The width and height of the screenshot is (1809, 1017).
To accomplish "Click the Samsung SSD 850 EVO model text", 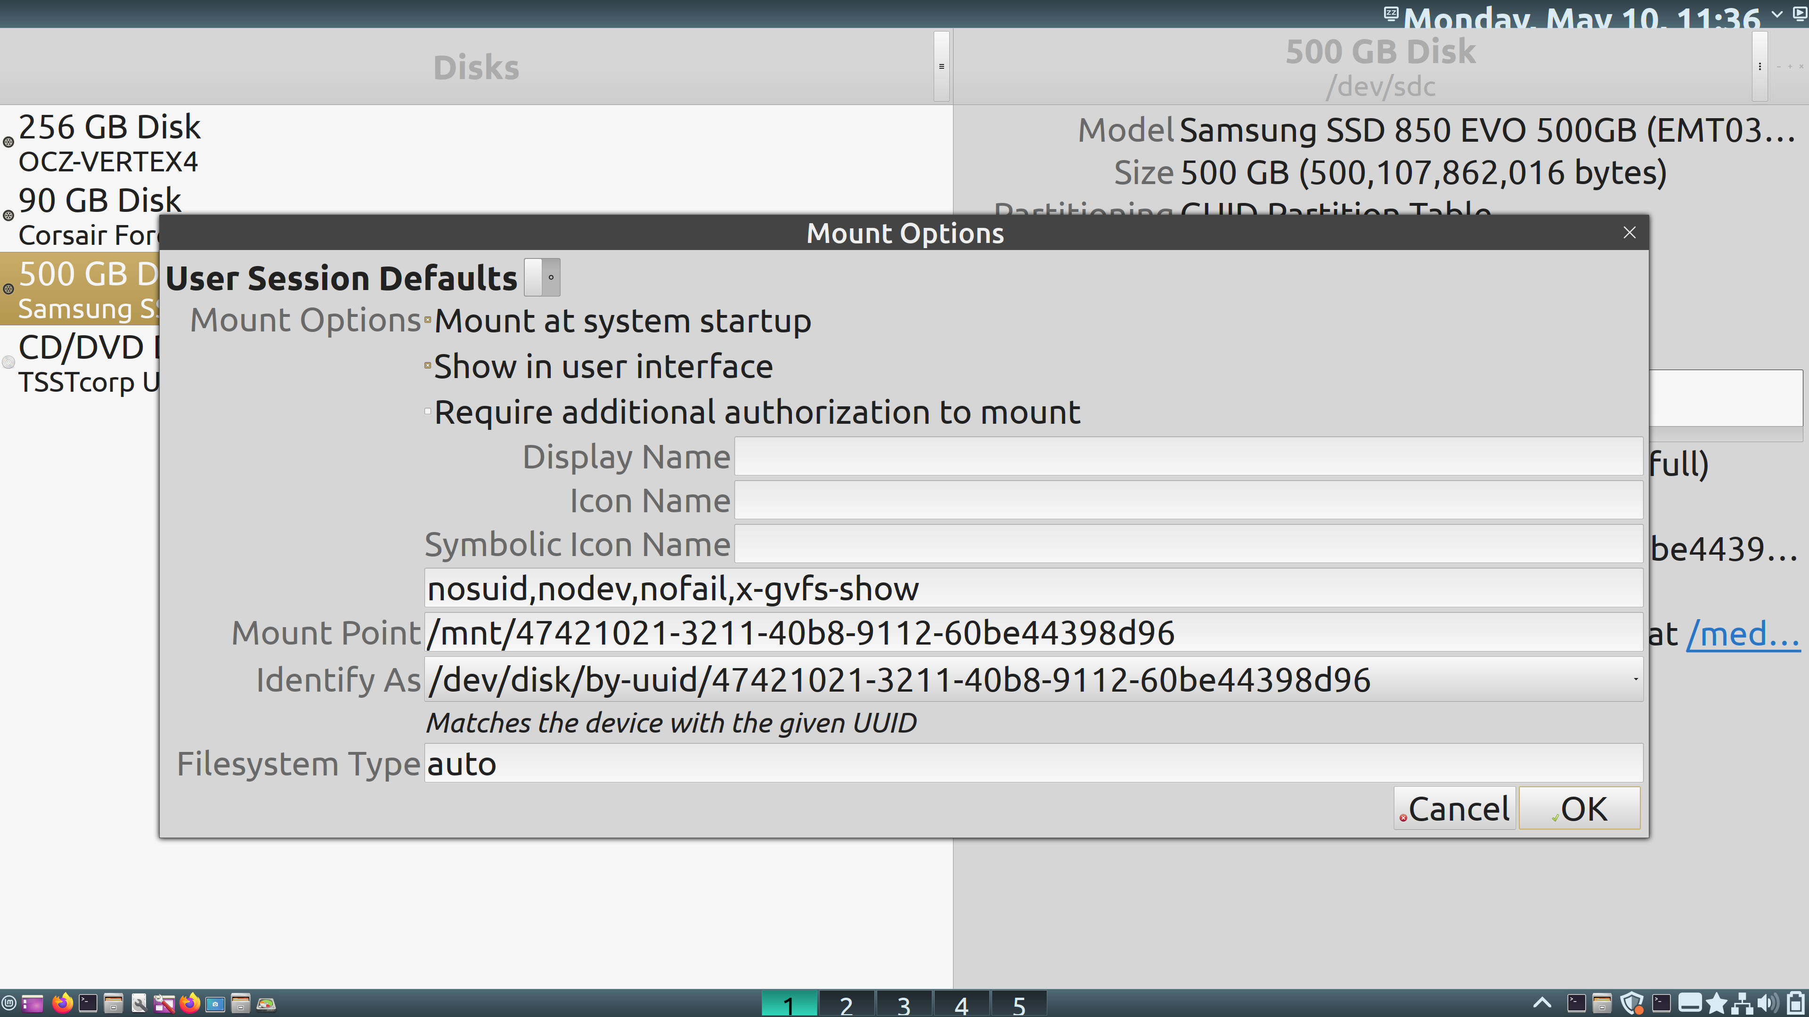I will (1487, 130).
